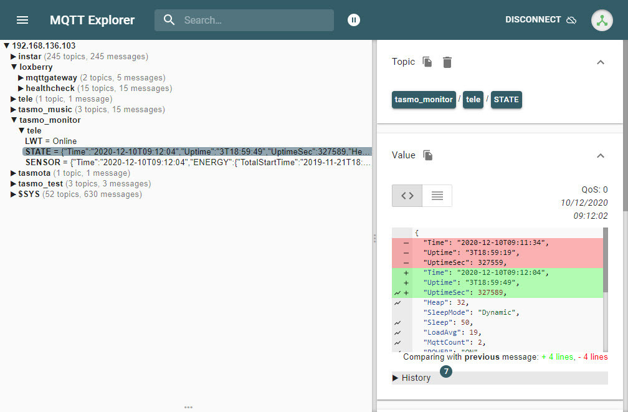
Task: Collapse the tasmo_monitor node
Action: pos(14,120)
